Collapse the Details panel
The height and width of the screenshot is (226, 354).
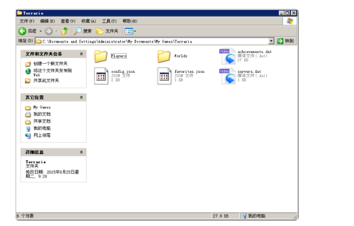pyautogui.click(x=81, y=152)
